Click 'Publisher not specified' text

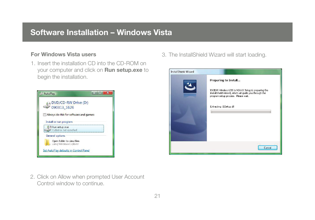(64, 130)
